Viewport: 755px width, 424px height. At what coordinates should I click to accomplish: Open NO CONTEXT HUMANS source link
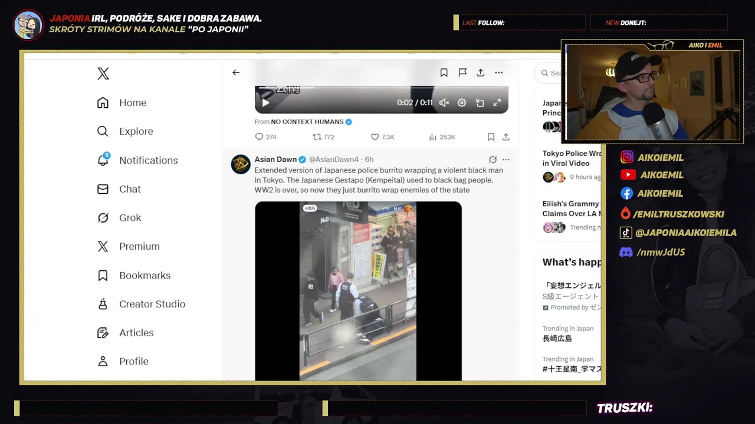307,122
